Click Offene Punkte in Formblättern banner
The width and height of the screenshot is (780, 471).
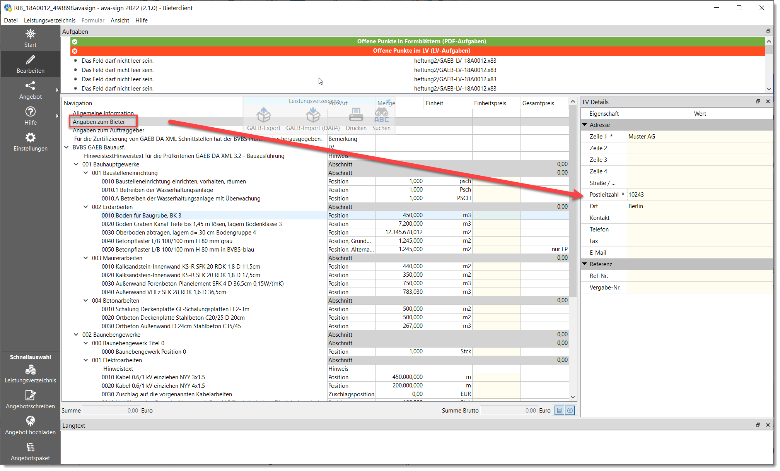point(418,41)
